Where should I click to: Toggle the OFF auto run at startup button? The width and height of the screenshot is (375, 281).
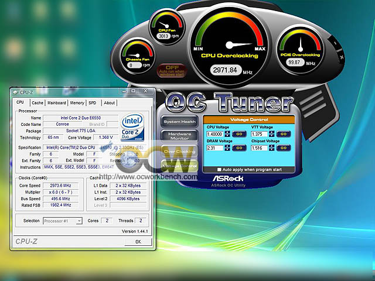click(x=172, y=70)
